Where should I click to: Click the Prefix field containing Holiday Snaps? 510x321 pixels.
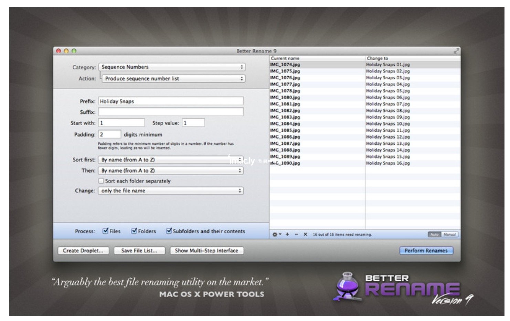(x=171, y=101)
